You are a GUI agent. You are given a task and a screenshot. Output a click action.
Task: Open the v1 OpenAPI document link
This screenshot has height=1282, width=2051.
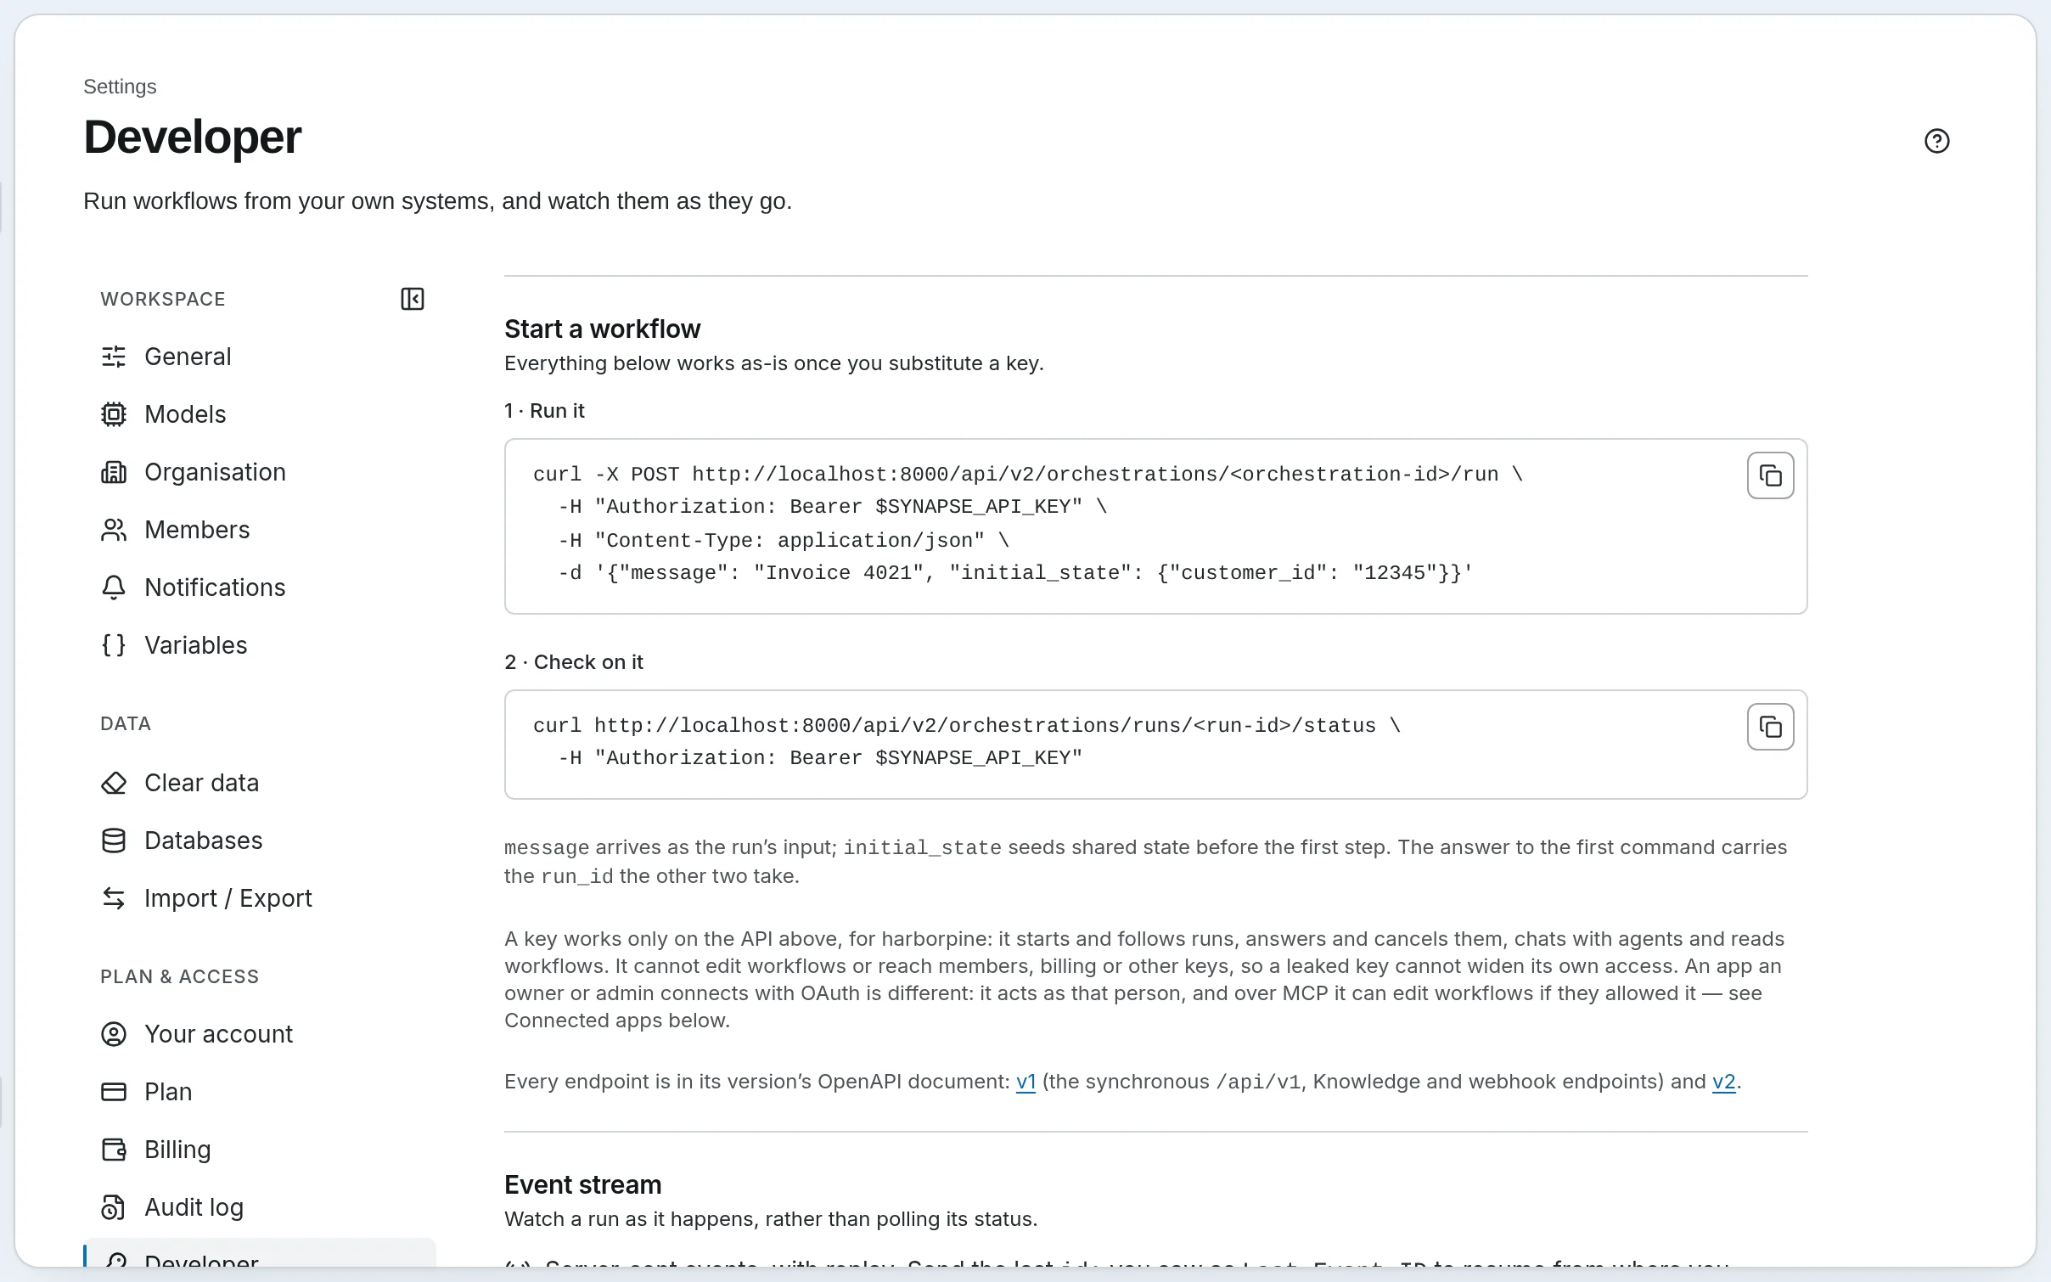point(1025,1082)
